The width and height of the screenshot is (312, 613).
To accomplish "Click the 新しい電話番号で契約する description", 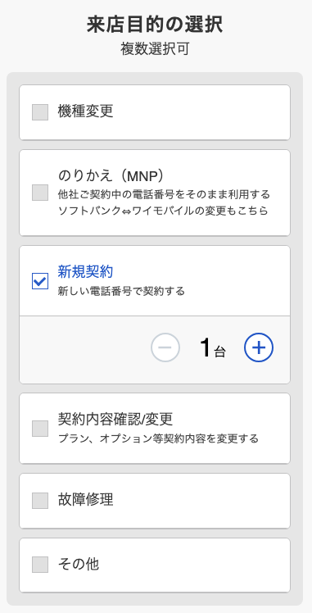I will click(x=121, y=291).
